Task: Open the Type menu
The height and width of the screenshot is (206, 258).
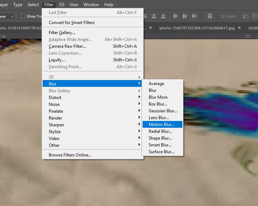Action: click(x=18, y=5)
